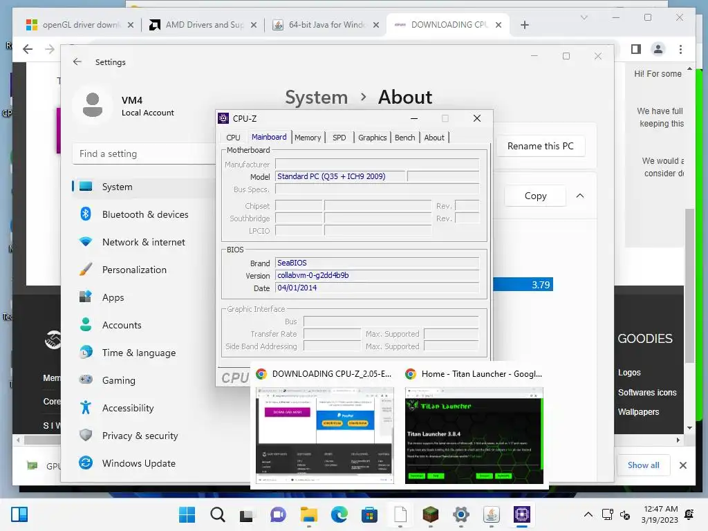This screenshot has height=531, width=708.
Task: Open Personalization paintbrush icon
Action: click(x=86, y=270)
